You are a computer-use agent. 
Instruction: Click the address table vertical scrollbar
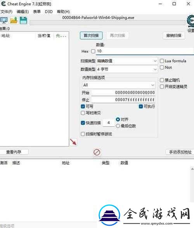[192, 184]
